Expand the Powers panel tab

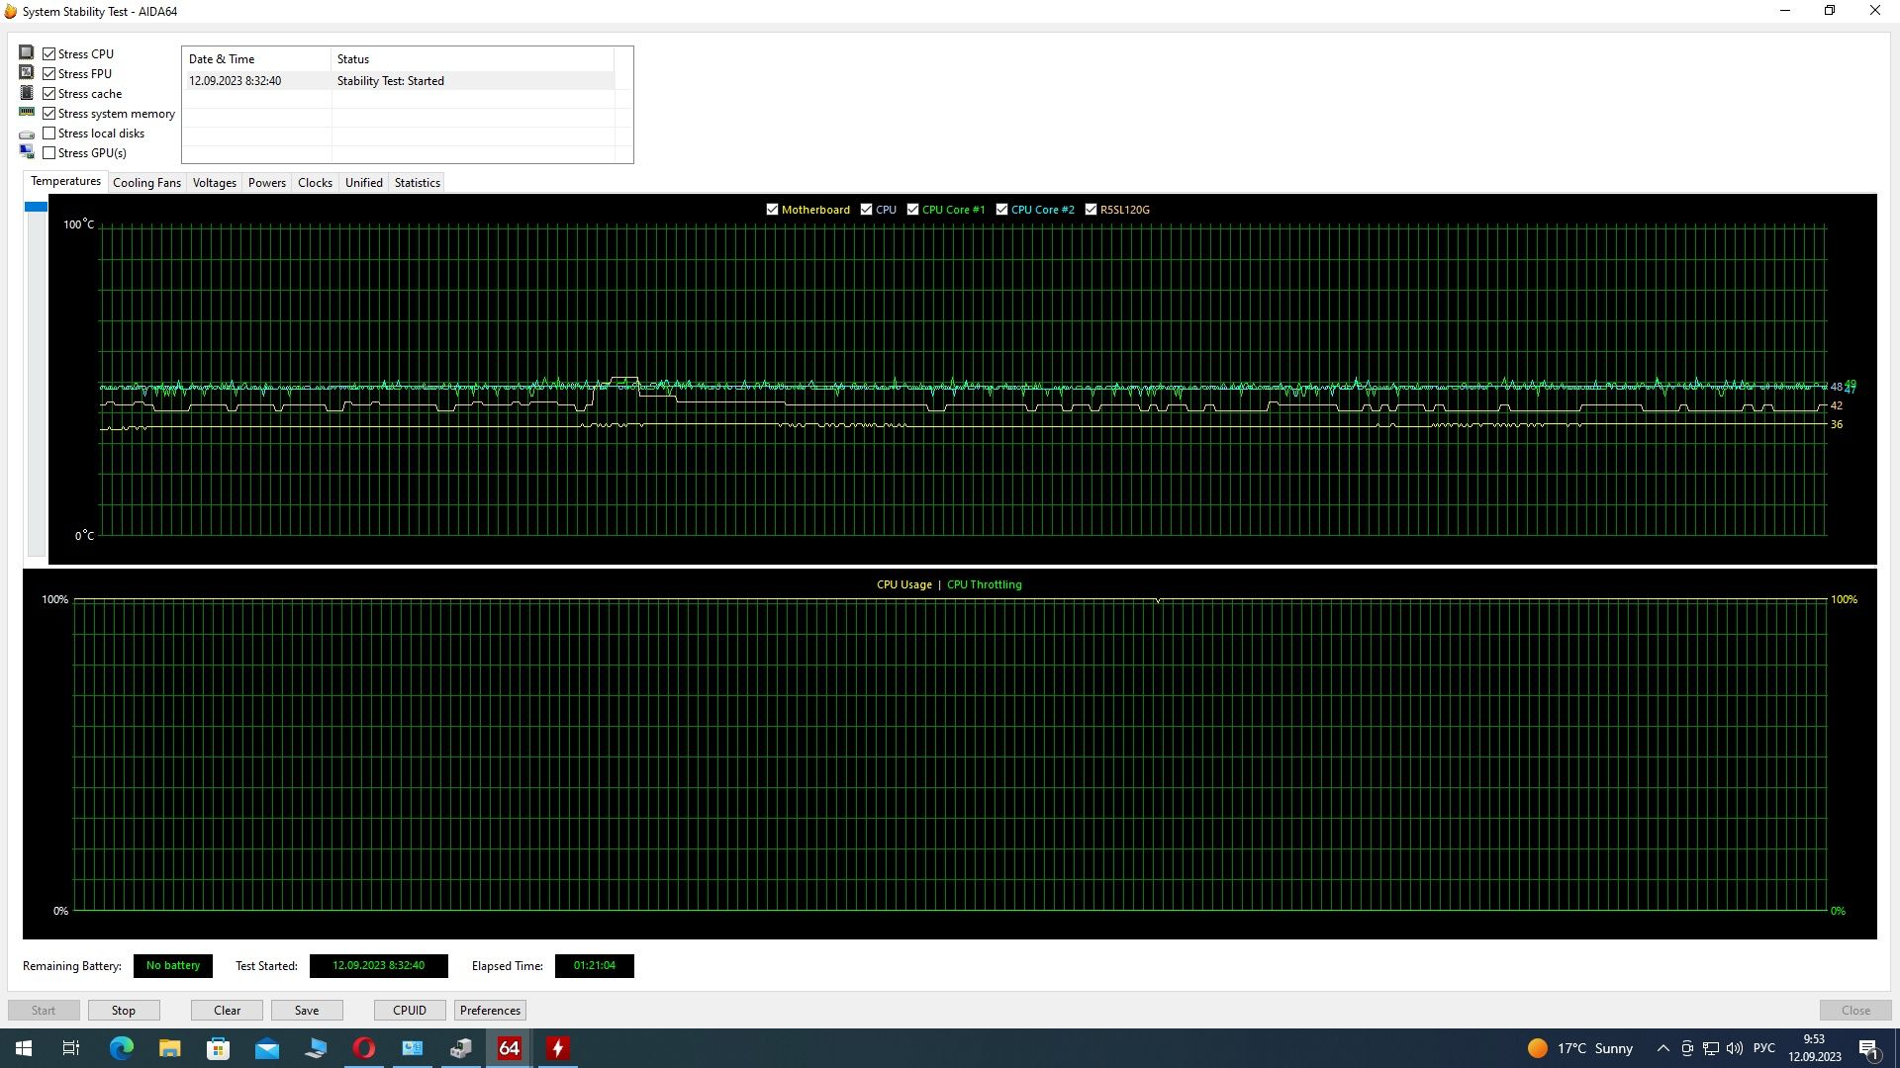[x=266, y=183]
